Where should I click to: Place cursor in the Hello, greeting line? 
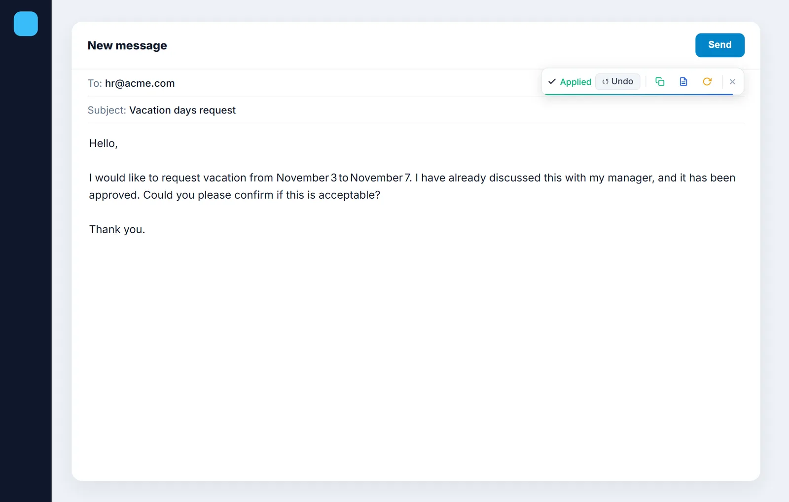[103, 143]
